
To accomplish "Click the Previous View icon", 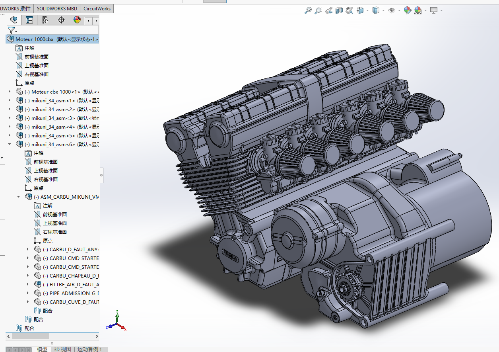I will click(329, 11).
